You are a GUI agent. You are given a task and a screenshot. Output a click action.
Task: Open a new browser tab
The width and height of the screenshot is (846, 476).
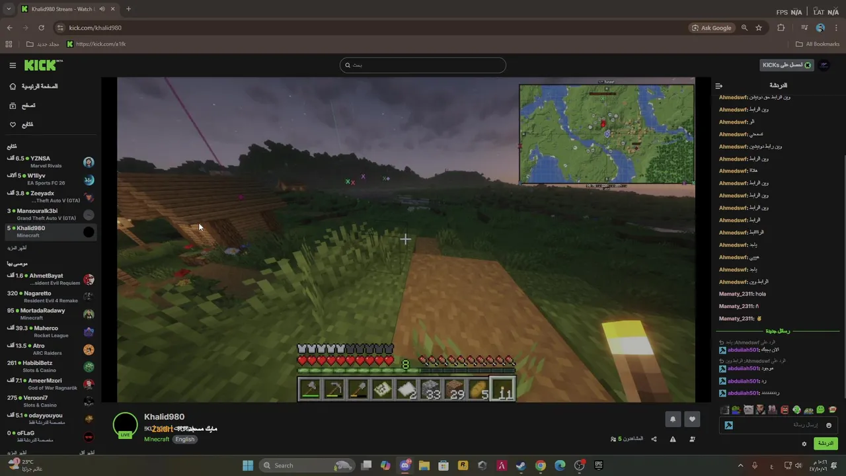(x=128, y=9)
